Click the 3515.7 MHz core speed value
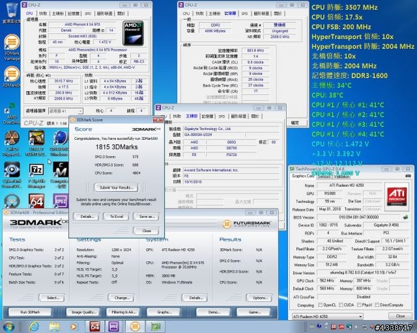Image resolution: width=417 pixels, height=333 pixels. point(63,81)
